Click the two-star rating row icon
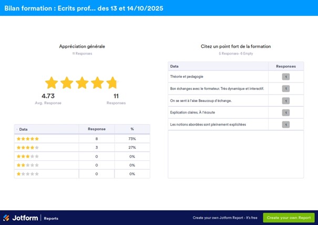Image resolution: width=318 pixels, height=225 pixels. 28,165
